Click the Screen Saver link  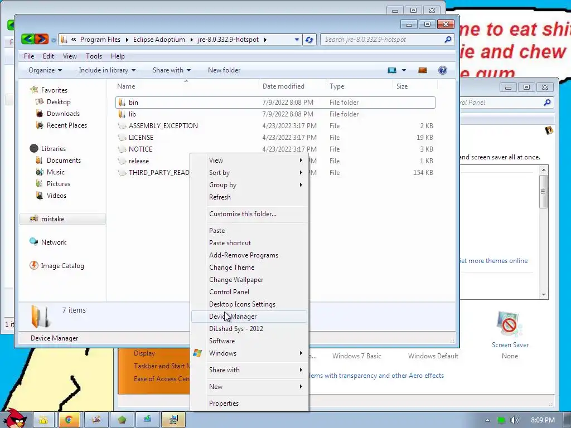point(510,345)
